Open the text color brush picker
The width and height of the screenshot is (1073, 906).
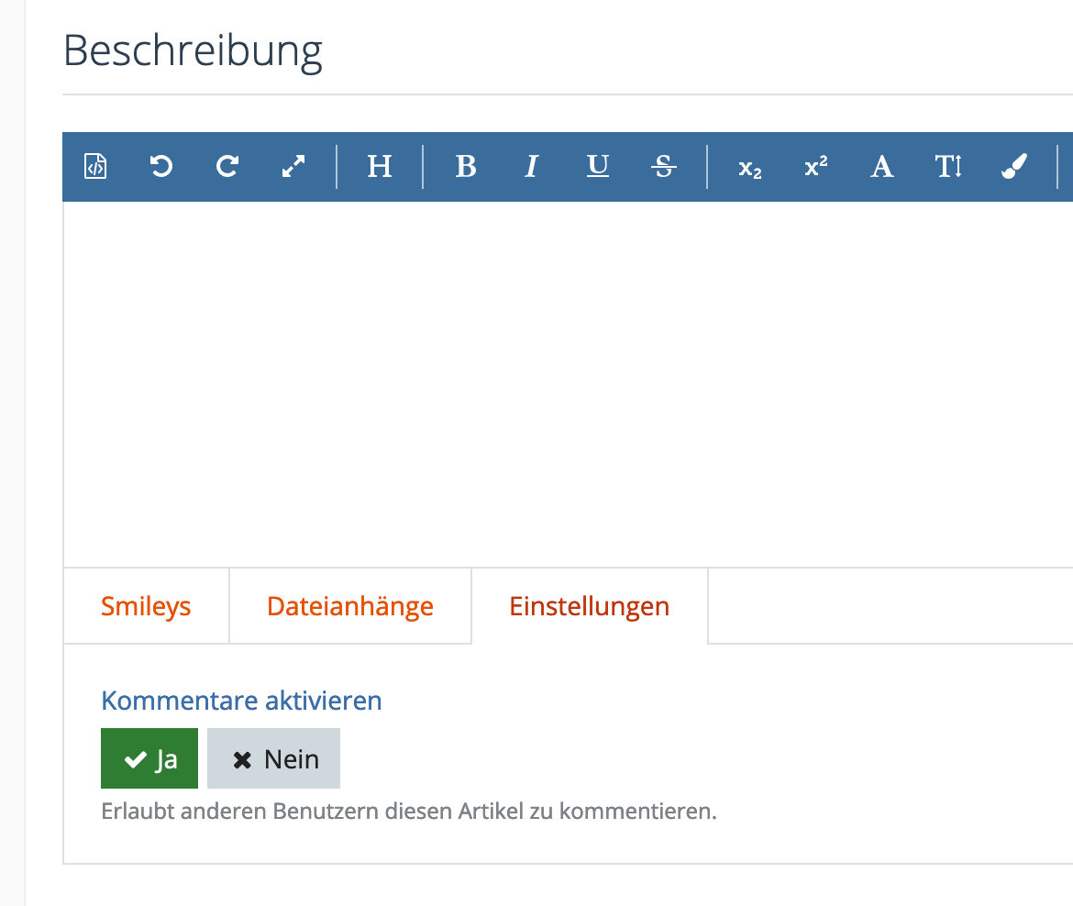1014,167
